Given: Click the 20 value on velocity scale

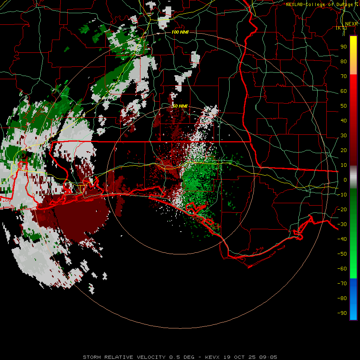Looking at the screenshot, I should tap(344, 150).
